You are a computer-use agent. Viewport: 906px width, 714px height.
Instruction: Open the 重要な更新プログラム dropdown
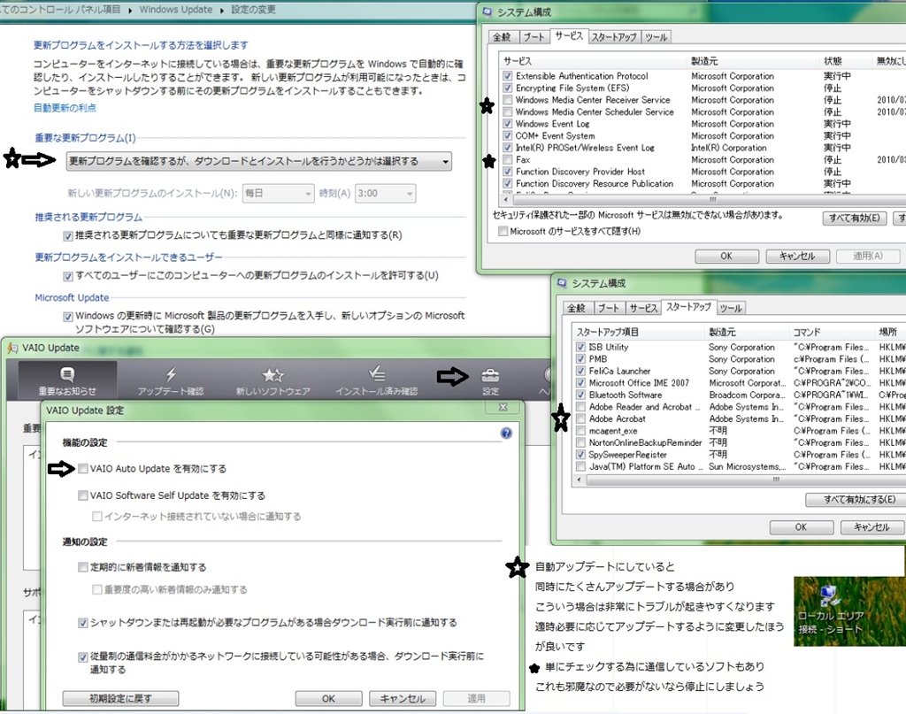259,161
